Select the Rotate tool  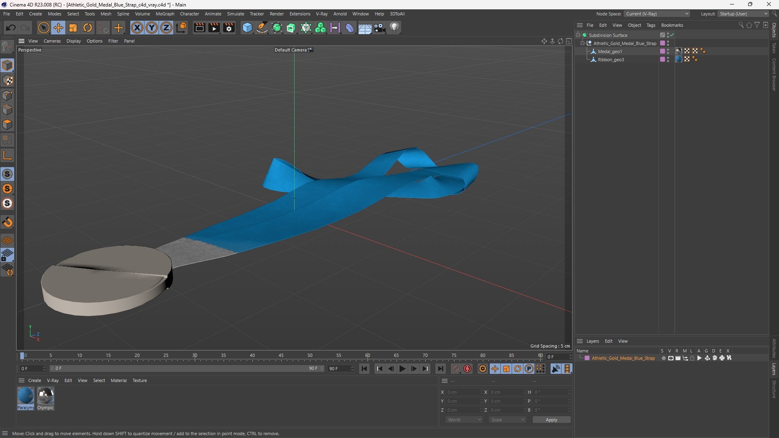(88, 28)
